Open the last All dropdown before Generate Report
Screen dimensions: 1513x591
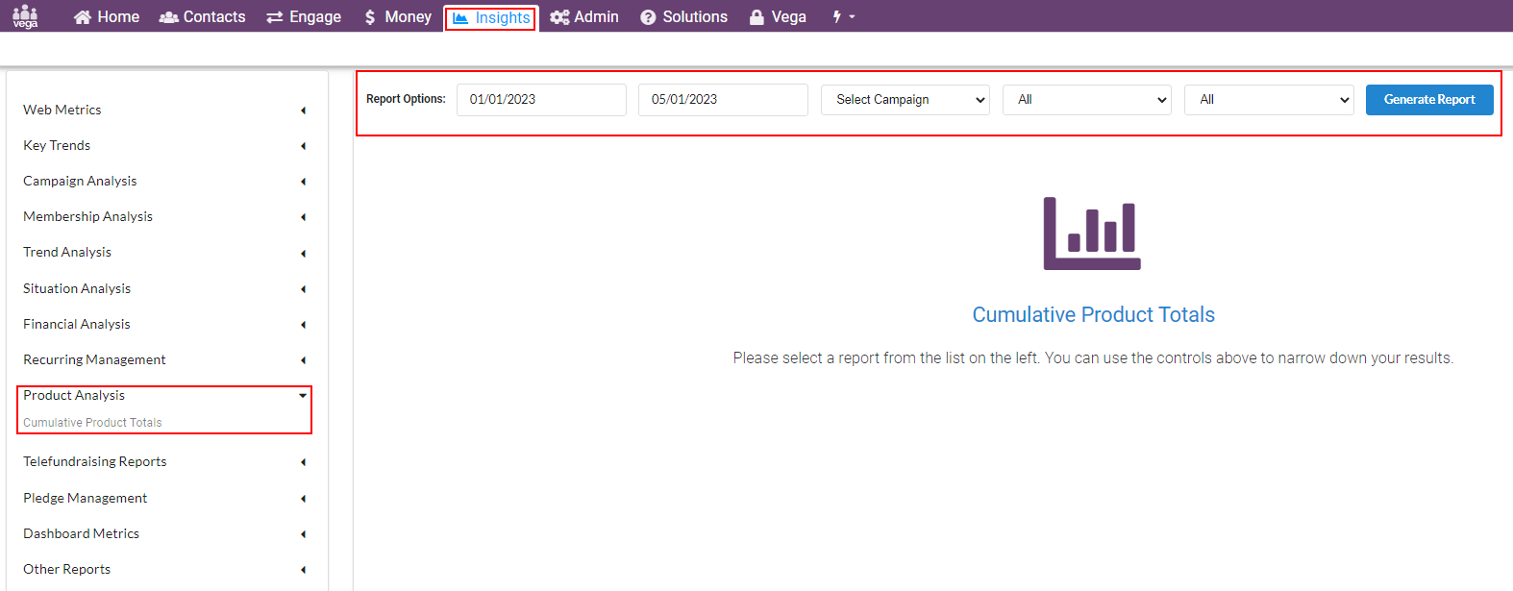click(1269, 100)
